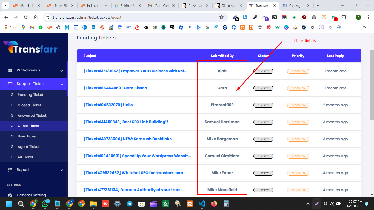
Task: Open Ticket#49733094 NEW: Semrush Backlinks
Action: click(x=127, y=139)
